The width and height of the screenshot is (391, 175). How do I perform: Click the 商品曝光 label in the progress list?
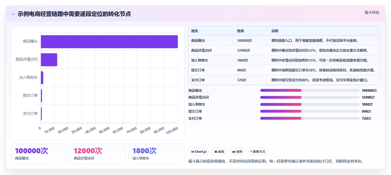point(195,90)
